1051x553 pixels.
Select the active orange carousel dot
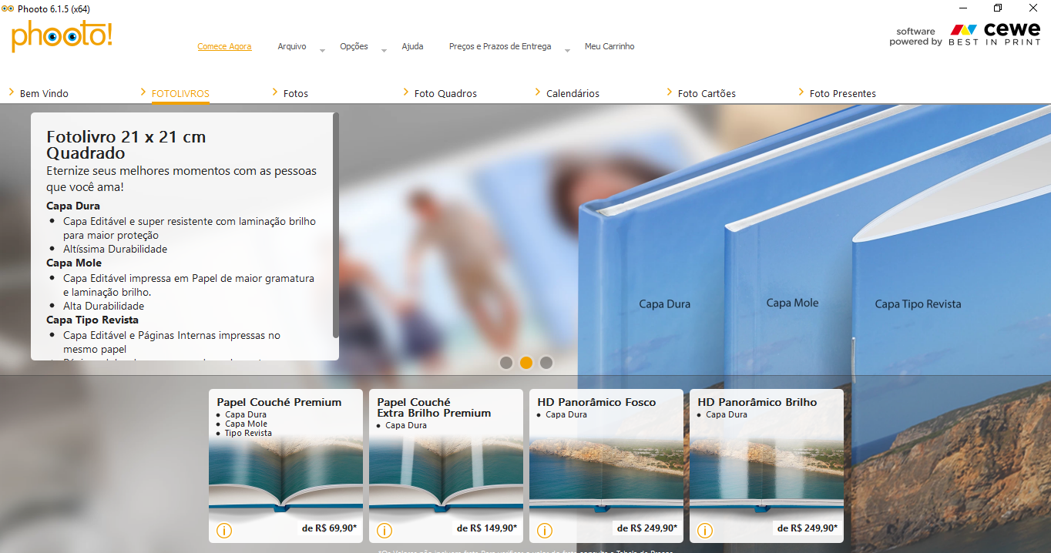click(x=526, y=363)
